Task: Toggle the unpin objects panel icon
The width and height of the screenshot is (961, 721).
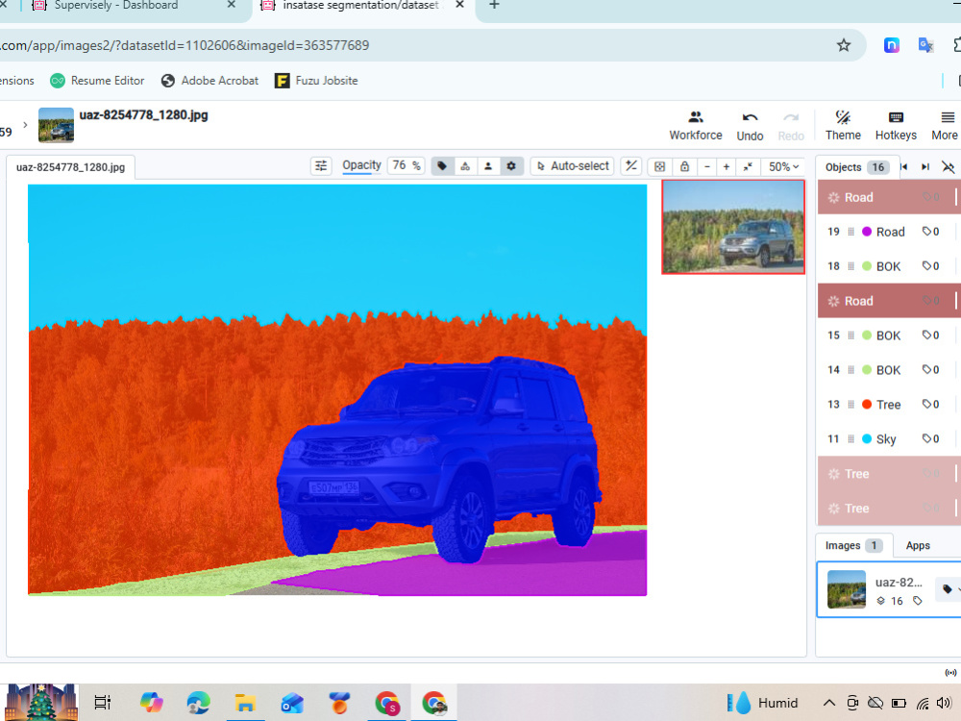Action: pyautogui.click(x=949, y=166)
